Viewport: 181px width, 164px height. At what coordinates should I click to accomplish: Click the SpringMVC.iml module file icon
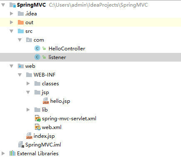point(21,144)
